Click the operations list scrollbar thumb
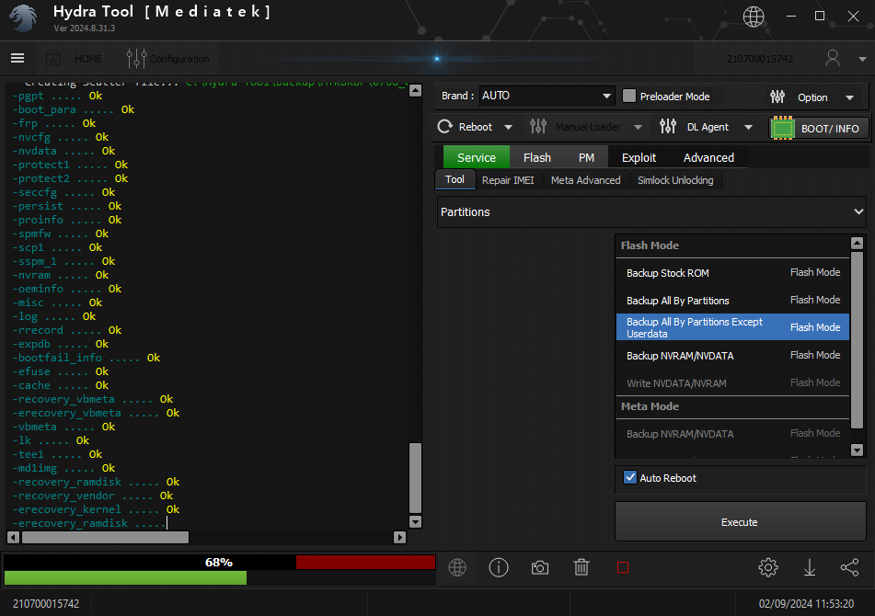This screenshot has width=875, height=616. (x=857, y=339)
